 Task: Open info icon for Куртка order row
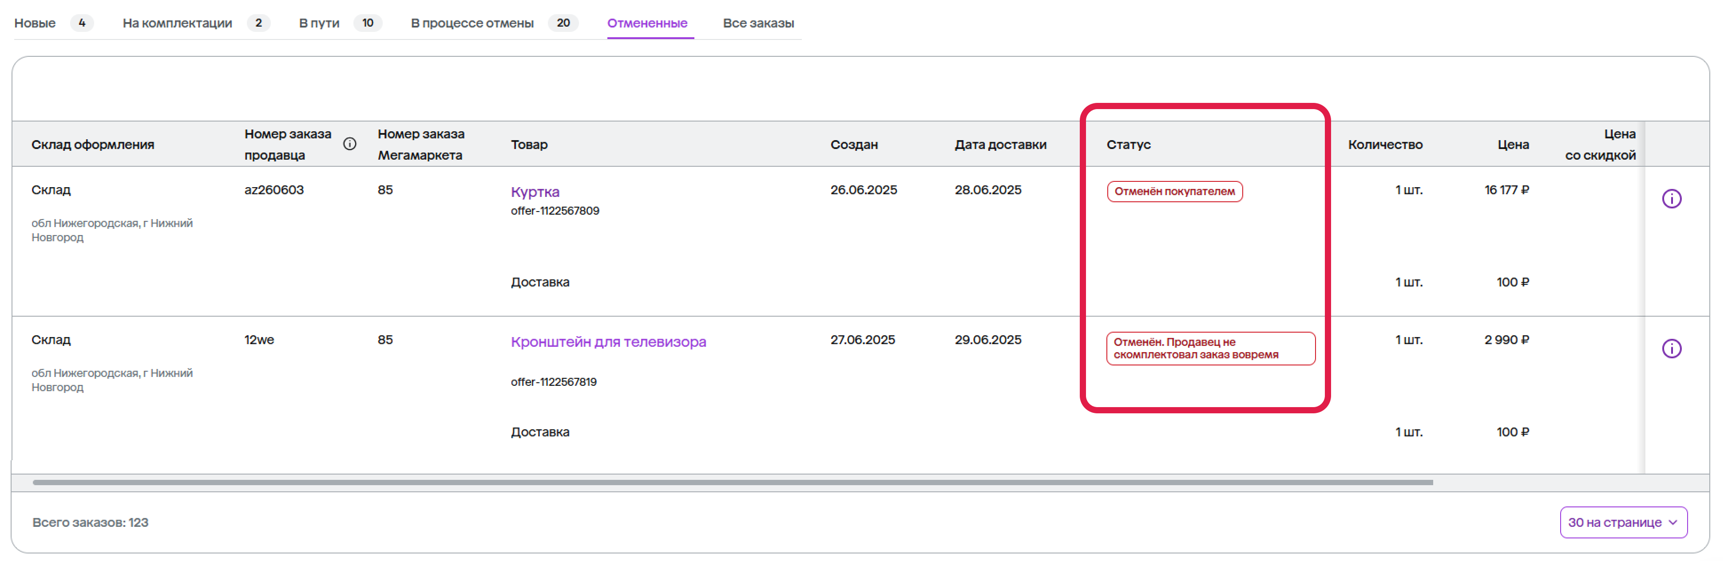point(1671,199)
